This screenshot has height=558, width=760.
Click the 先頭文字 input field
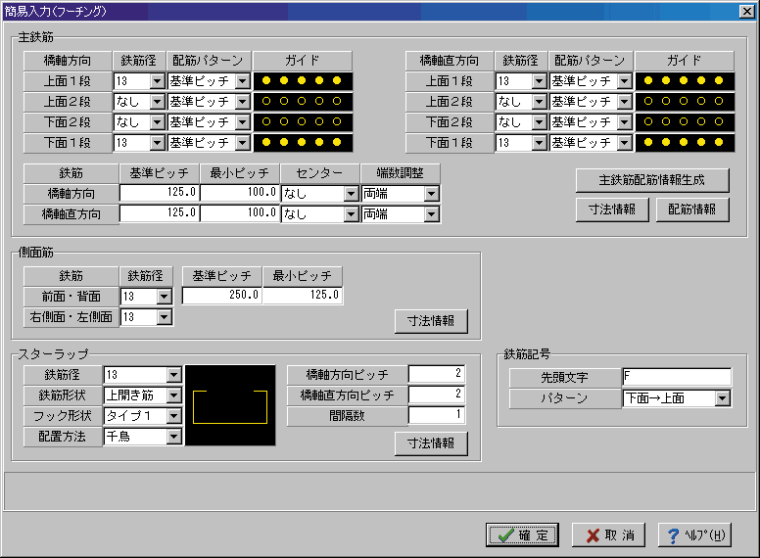pos(676,378)
